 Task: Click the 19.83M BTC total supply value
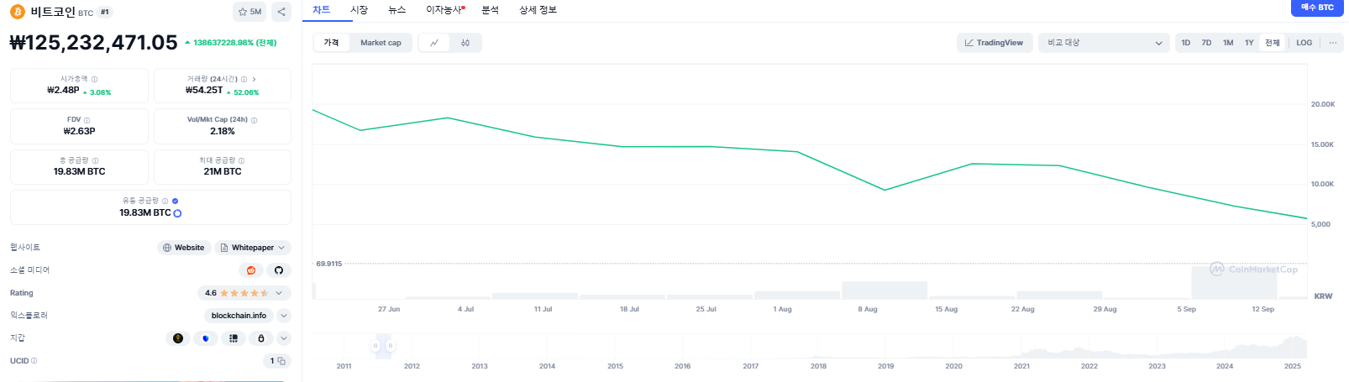coord(79,171)
